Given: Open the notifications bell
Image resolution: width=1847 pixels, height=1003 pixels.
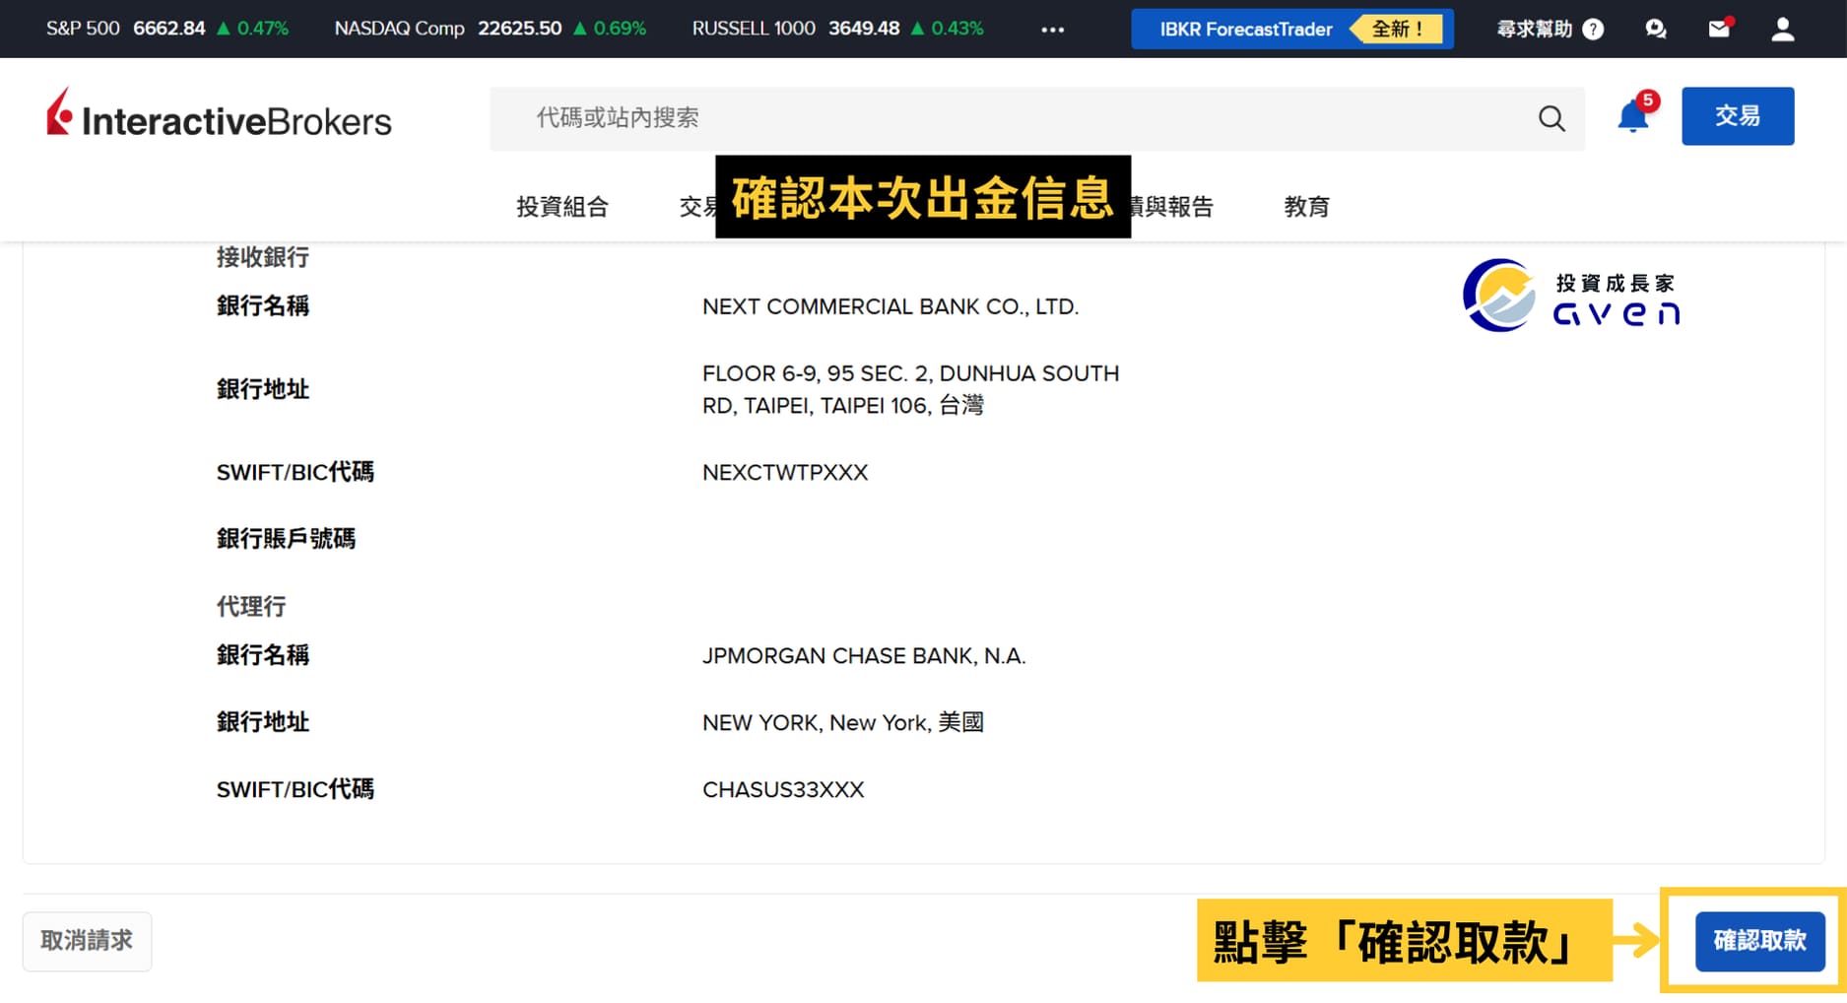Looking at the screenshot, I should (1632, 117).
